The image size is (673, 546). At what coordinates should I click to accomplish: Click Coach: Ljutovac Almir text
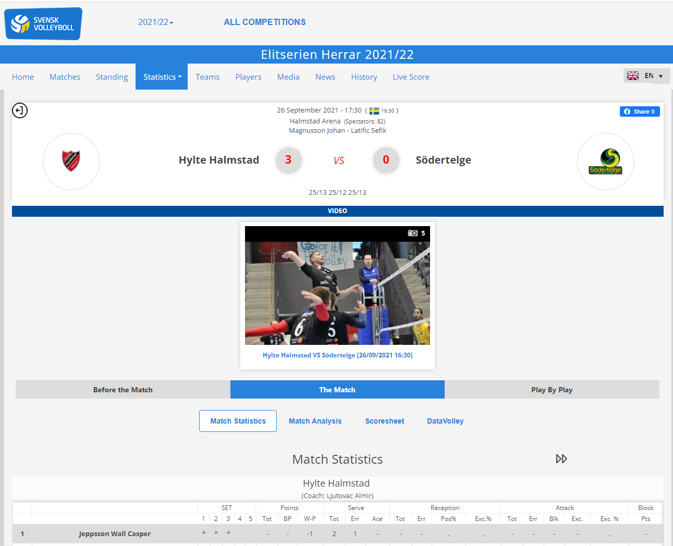click(x=337, y=496)
